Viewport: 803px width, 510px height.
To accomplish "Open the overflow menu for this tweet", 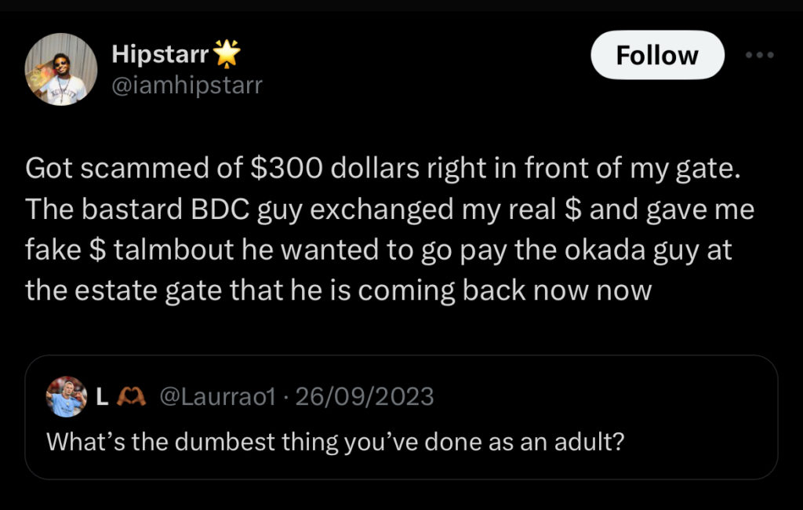I will (760, 55).
